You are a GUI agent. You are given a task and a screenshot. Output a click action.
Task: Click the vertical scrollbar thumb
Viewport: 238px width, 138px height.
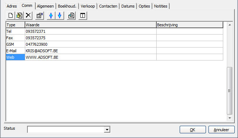tap(229, 91)
